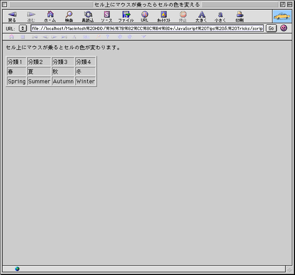Click the 冬 table cell

(x=86, y=71)
